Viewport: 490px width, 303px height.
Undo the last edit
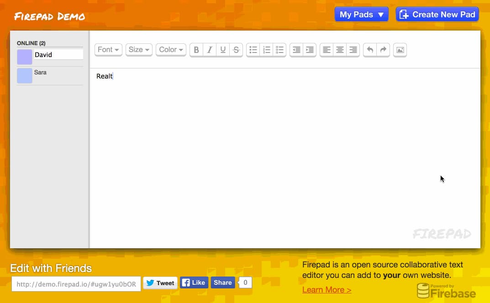pos(370,50)
